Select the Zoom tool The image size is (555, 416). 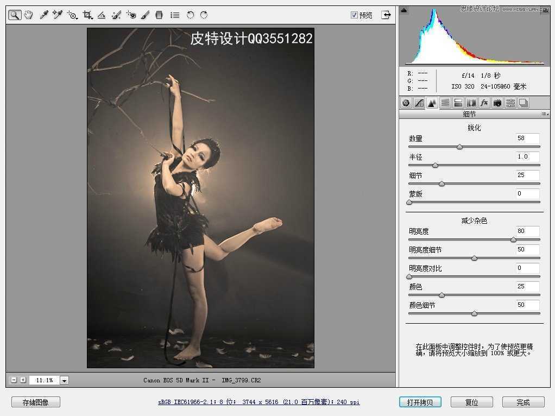point(15,15)
